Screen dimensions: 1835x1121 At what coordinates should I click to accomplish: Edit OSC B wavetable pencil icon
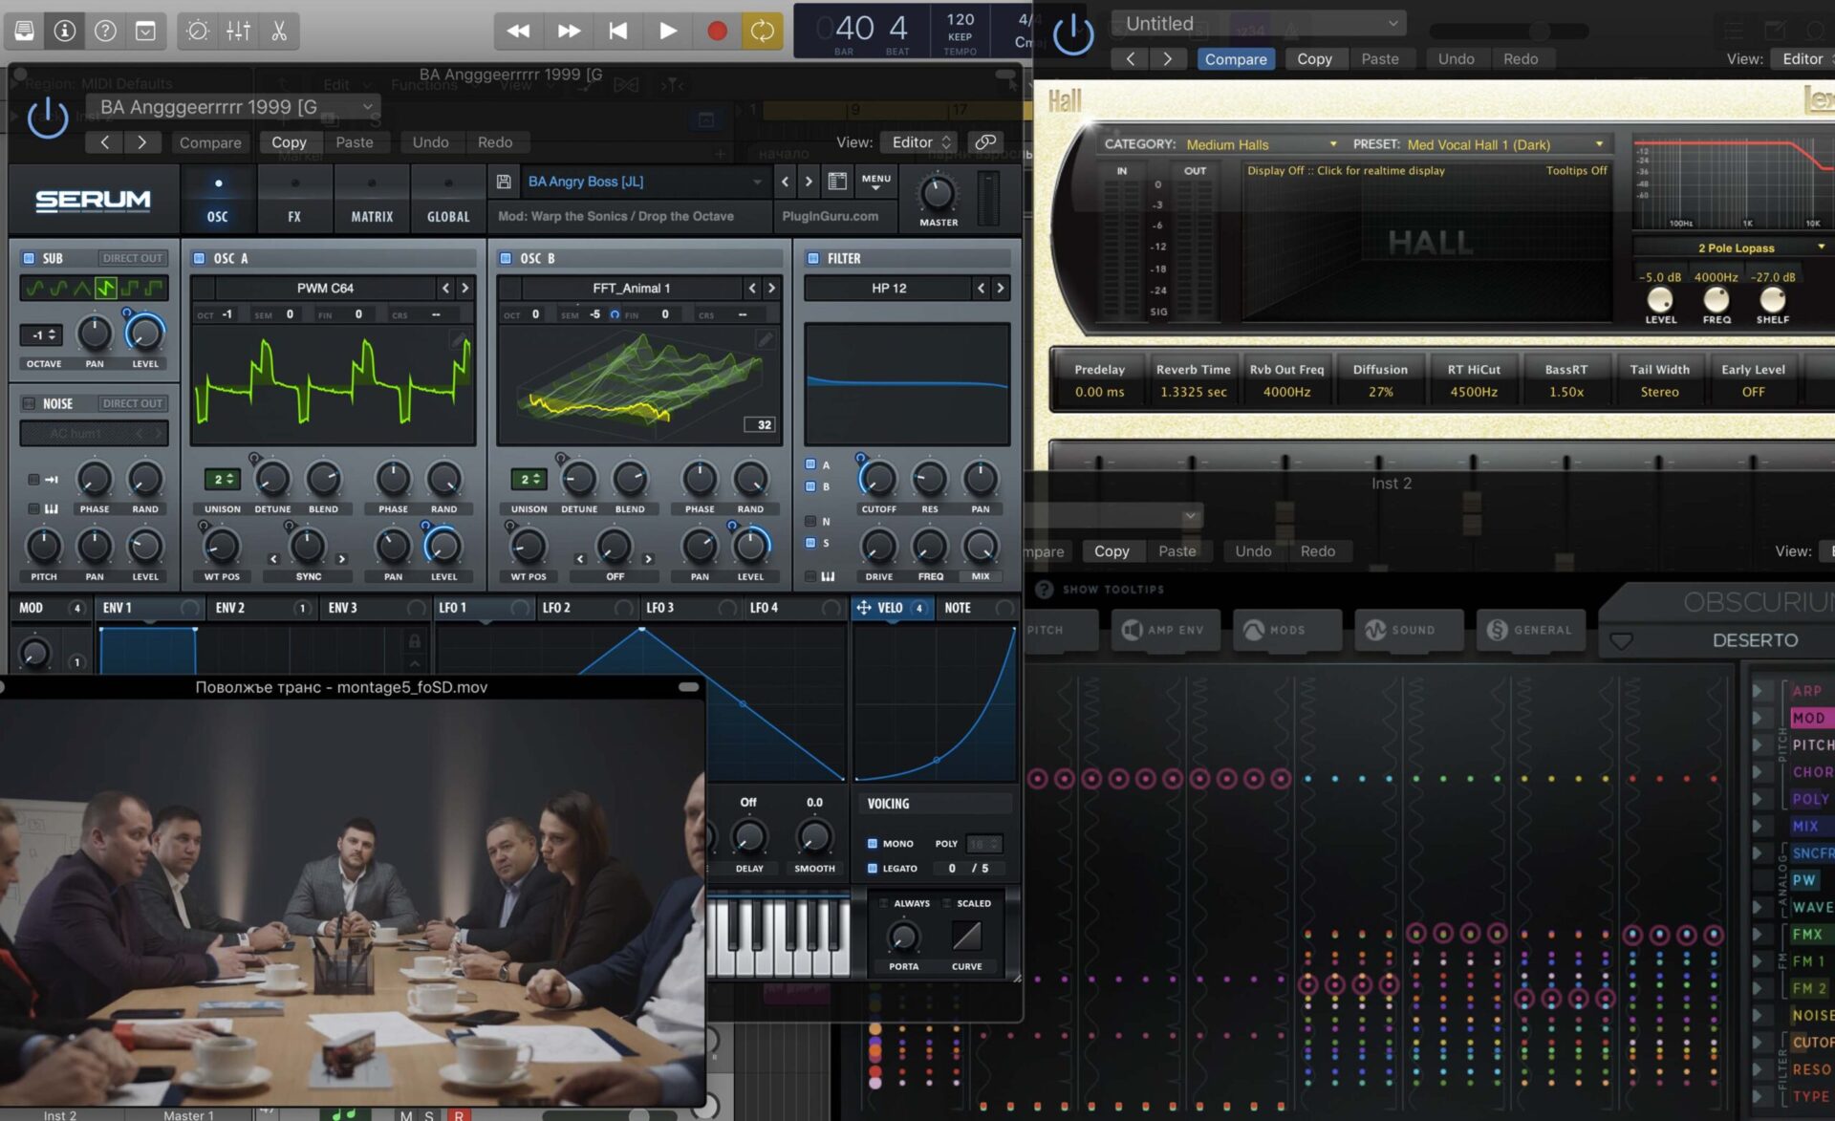(x=765, y=339)
